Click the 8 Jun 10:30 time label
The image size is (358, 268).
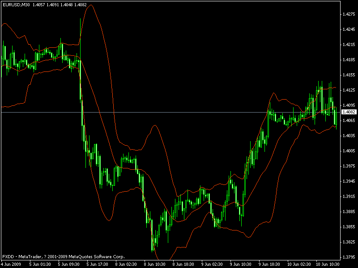tap(154, 264)
